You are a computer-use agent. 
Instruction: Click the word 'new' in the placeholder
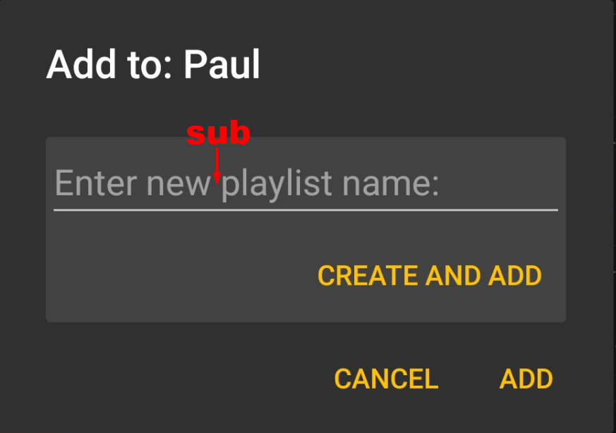point(177,184)
